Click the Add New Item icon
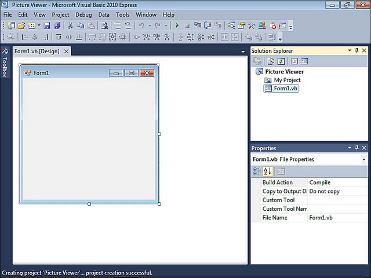Image resolution: width=371 pixels, height=278 pixels. click(32, 25)
